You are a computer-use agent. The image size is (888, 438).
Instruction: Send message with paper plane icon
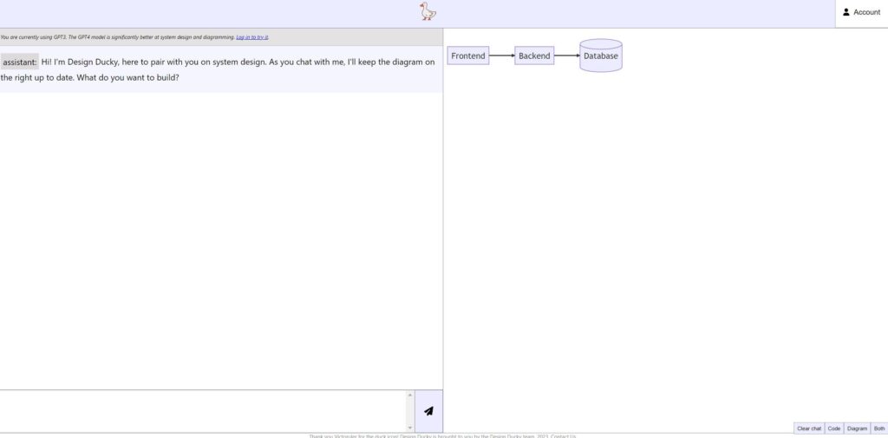point(428,411)
